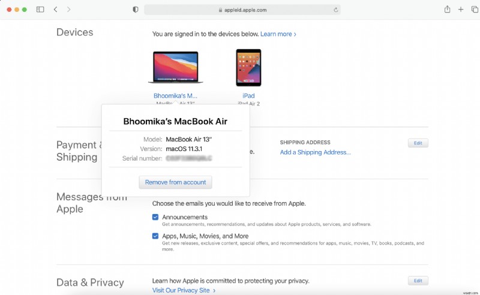Image resolution: width=480 pixels, height=295 pixels.
Task: Click the Devices section heading
Action: click(x=74, y=32)
